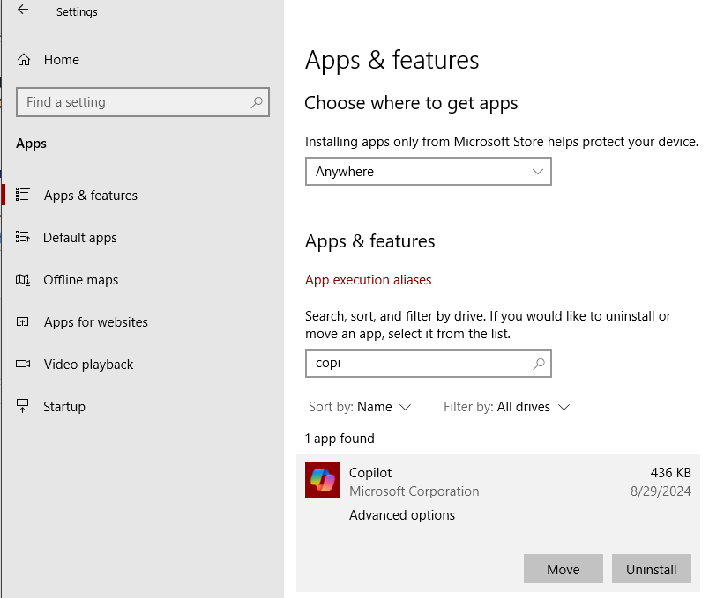Screen dimensions: 724x598
Task: Click the 436 KB size value
Action: pos(670,473)
